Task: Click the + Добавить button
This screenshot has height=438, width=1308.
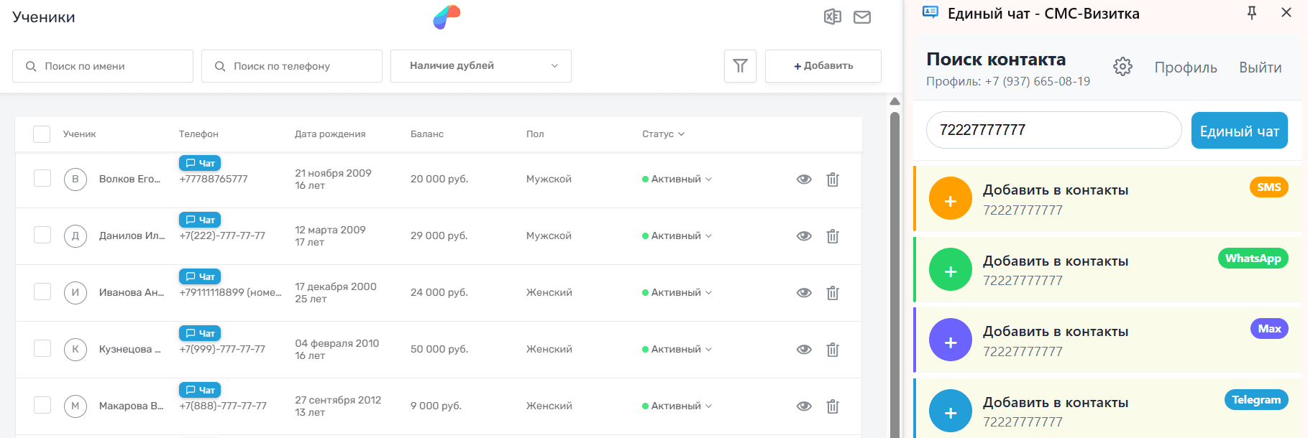Action: coord(823,66)
